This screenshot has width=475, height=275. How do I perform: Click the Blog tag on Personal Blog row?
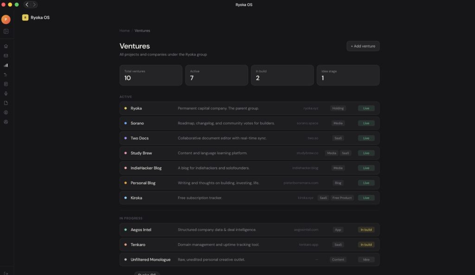tap(338, 183)
